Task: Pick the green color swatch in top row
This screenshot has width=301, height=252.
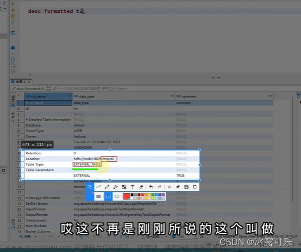Action: (x=152, y=195)
